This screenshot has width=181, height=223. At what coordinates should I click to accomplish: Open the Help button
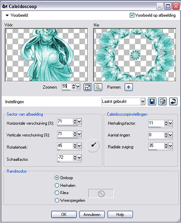120,214
